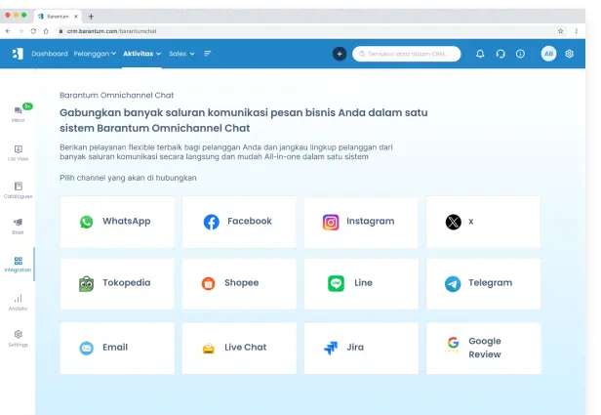This screenshot has width=601, height=415.
Task: Open the Inbox in the sidebar
Action: [18, 114]
